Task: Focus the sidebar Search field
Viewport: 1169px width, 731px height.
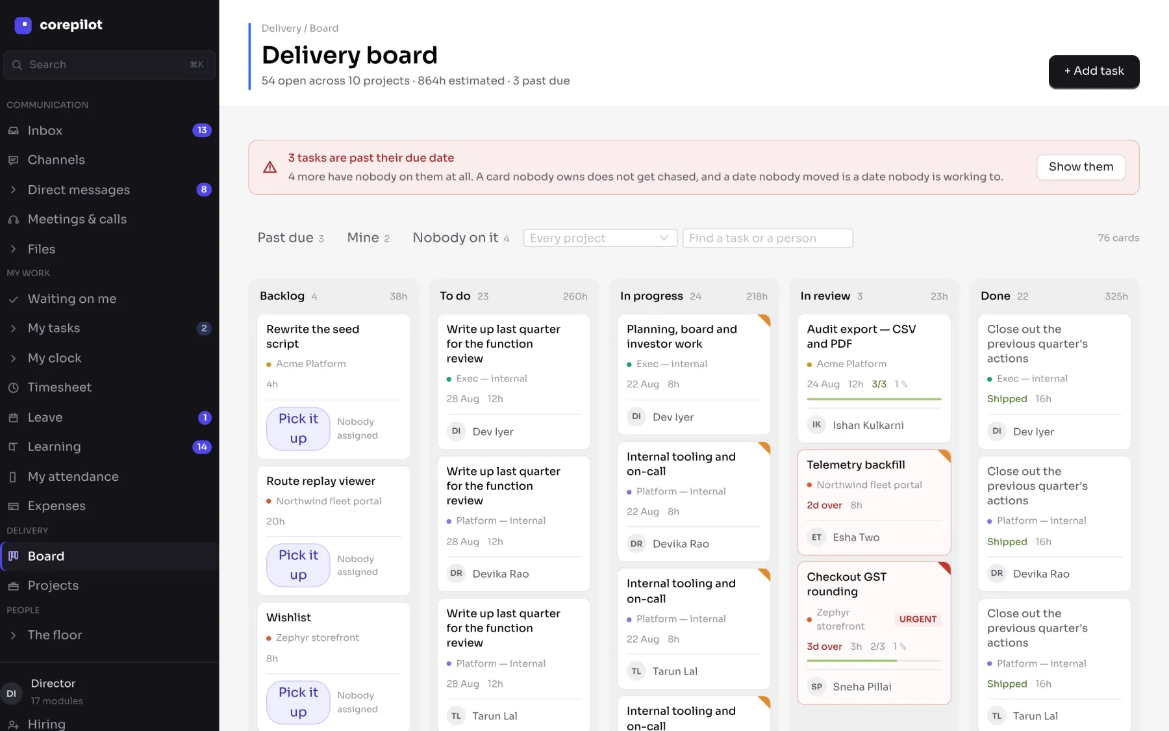Action: (109, 65)
